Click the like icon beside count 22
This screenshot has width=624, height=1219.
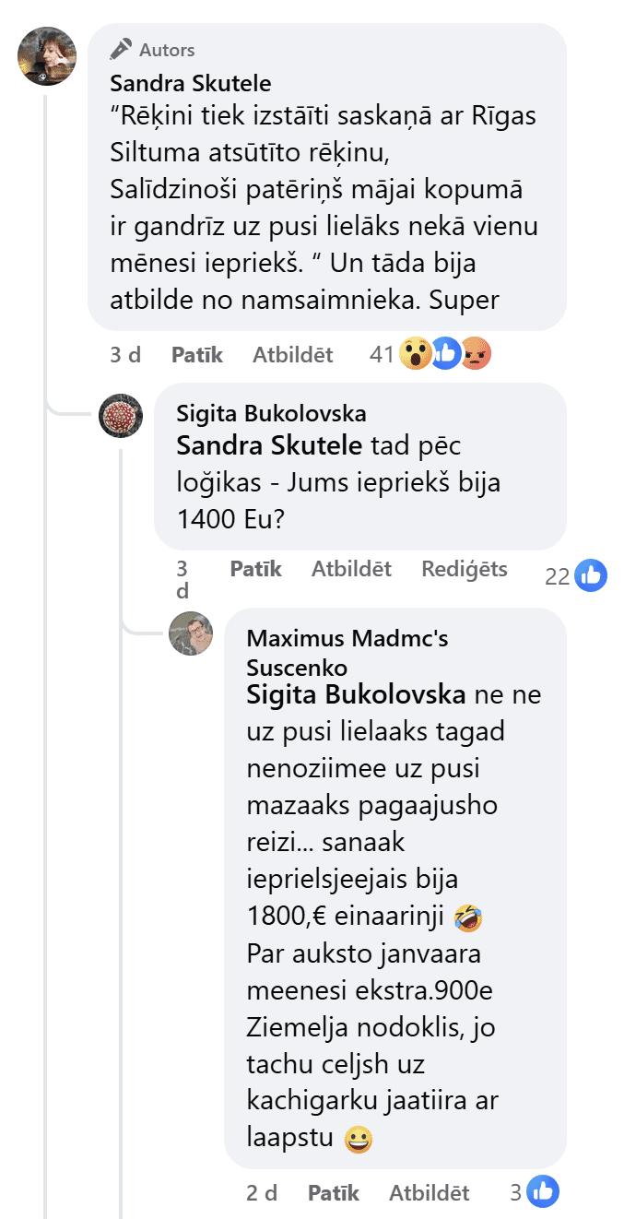pos(590,576)
